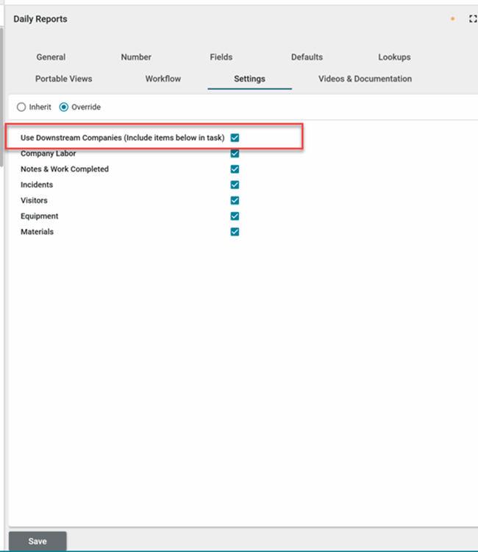This screenshot has height=552, width=478.
Task: Uncheck the Materials checkbox
Action: [235, 232]
